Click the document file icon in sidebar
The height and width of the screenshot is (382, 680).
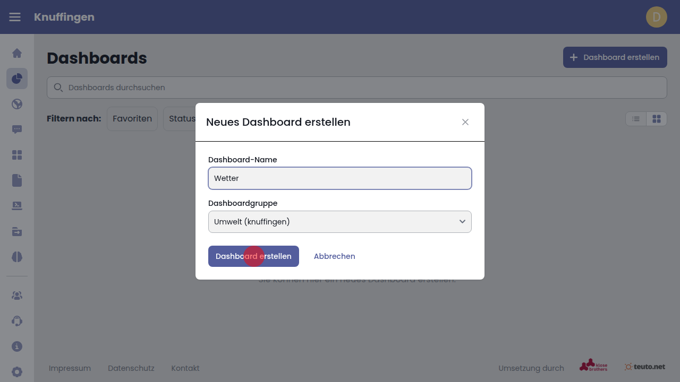click(17, 180)
